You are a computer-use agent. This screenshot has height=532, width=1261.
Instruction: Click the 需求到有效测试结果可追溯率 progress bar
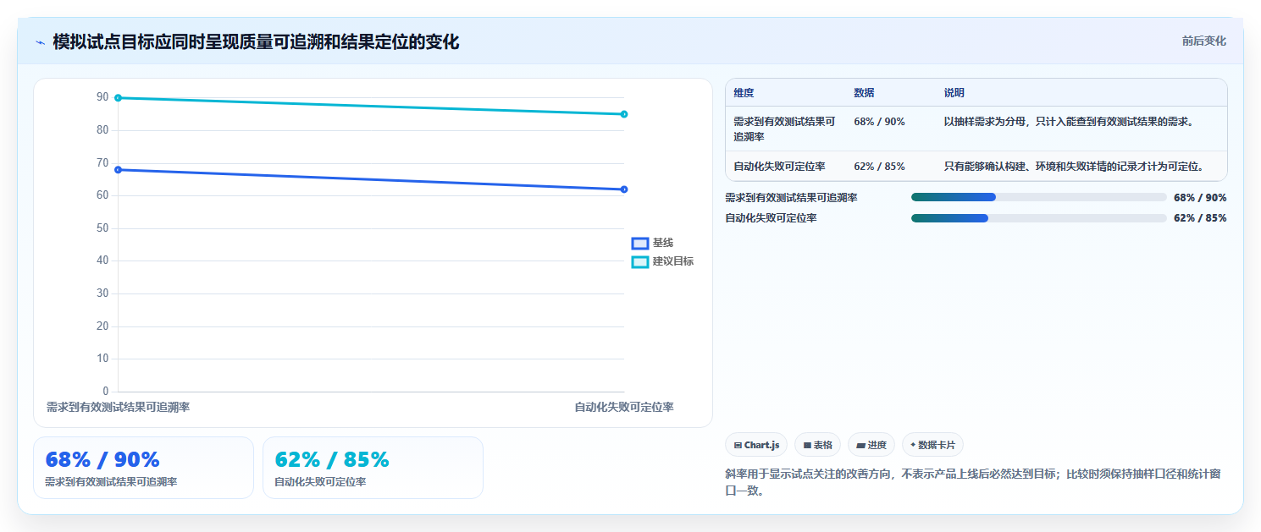1039,197
